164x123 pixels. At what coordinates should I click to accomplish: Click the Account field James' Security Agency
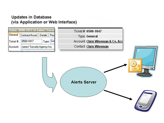coord(38,47)
